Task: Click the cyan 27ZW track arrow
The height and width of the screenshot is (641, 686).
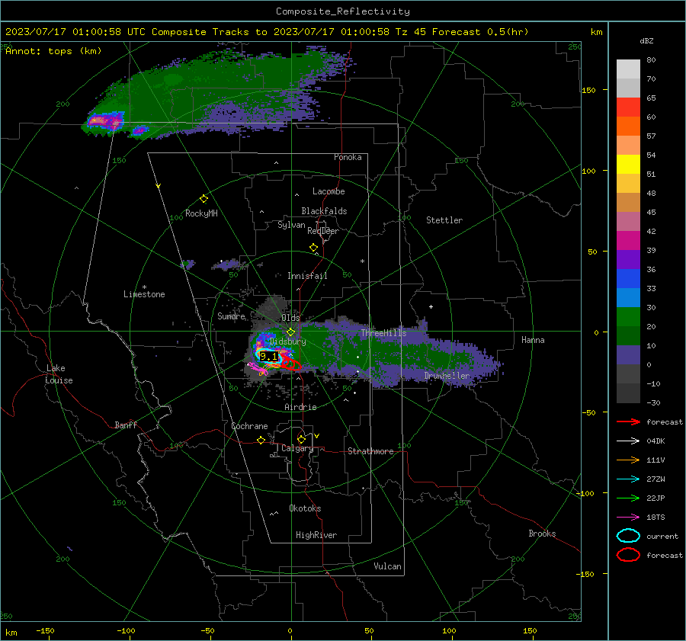Action: (x=628, y=479)
